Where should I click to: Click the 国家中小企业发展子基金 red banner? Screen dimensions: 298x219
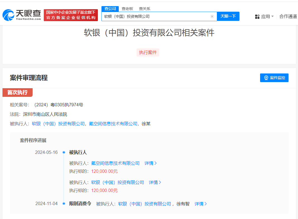point(71,15)
